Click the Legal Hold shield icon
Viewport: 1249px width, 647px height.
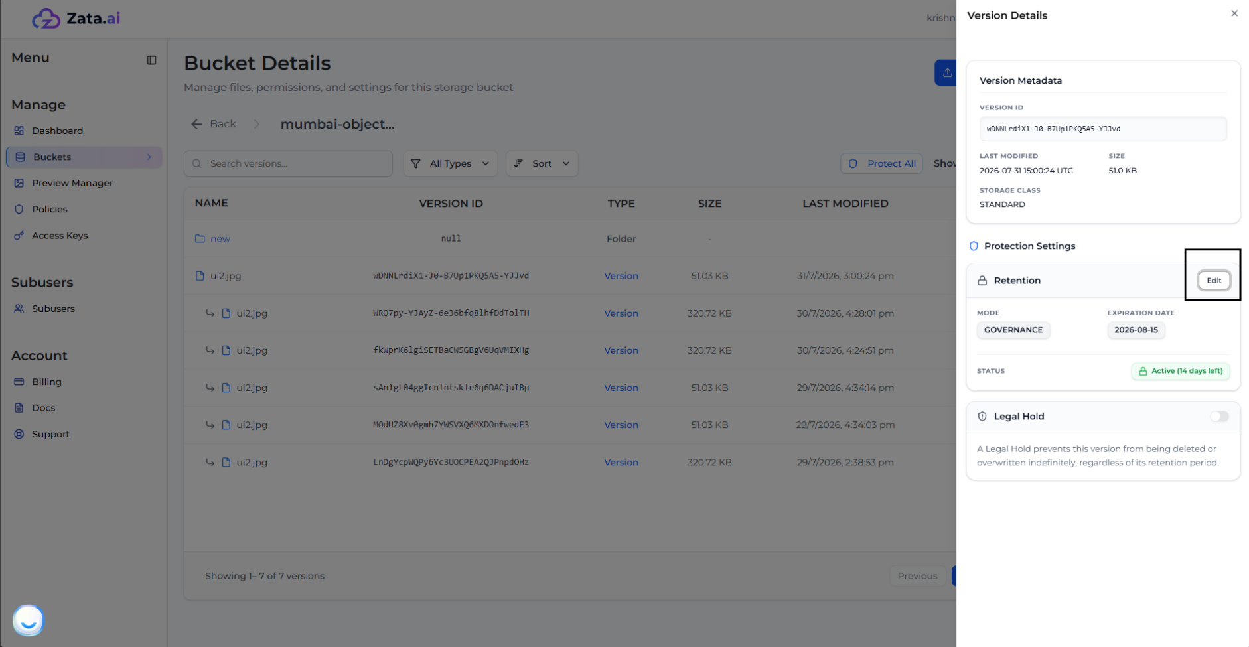tap(982, 417)
